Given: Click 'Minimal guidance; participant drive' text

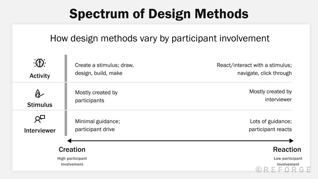Looking at the screenshot, I should click(x=97, y=125).
